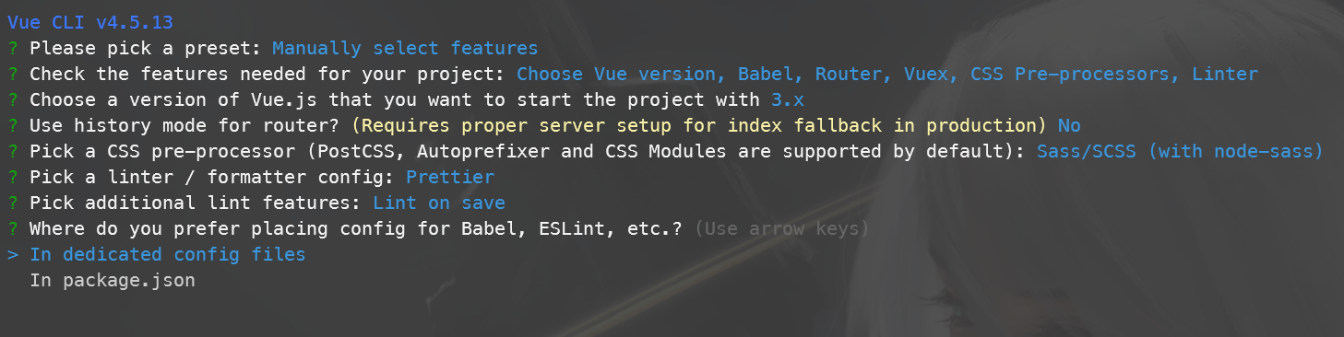Click the question mark before 'Check the features'
1344x337 pixels.
[x=12, y=73]
